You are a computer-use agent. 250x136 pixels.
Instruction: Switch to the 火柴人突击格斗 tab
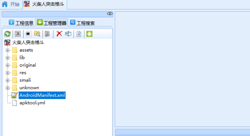[x=45, y=4]
